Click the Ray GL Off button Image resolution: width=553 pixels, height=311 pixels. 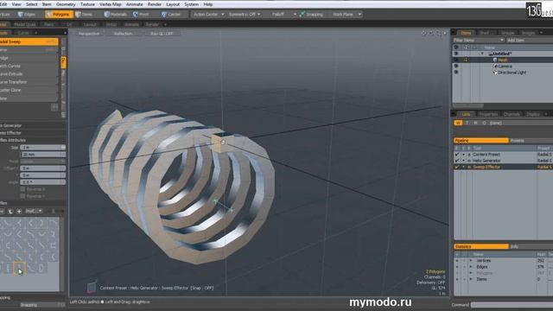click(162, 34)
